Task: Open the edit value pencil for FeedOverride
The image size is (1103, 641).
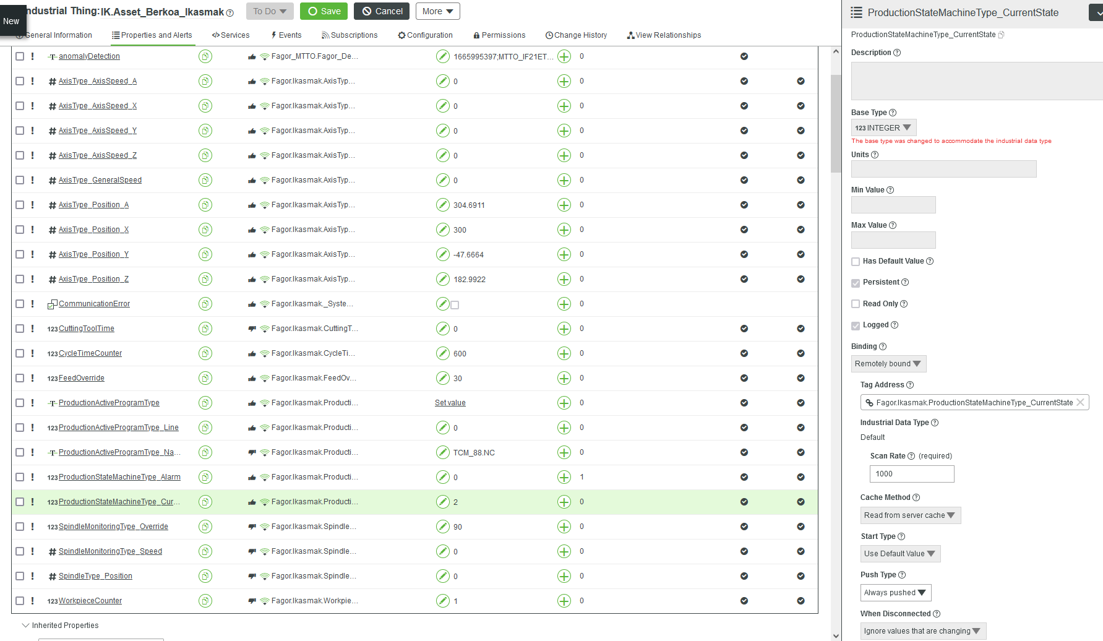Action: click(x=443, y=377)
